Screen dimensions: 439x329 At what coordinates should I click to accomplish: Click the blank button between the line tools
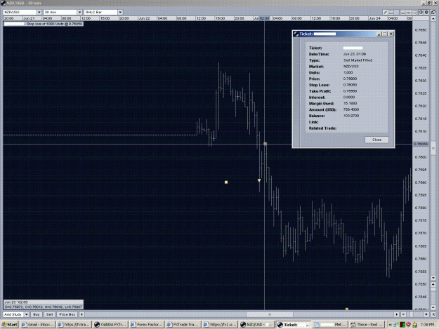coord(397,12)
